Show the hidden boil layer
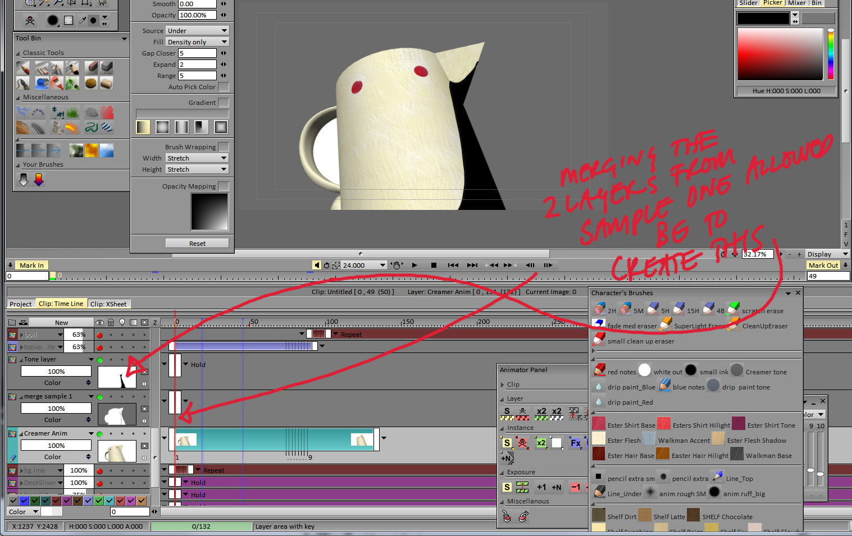852x536 pixels. 100,335
